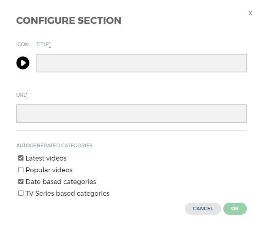Image resolution: width=263 pixels, height=235 pixels.
Task: Click the "Latest videos" label text
Action: (46, 159)
